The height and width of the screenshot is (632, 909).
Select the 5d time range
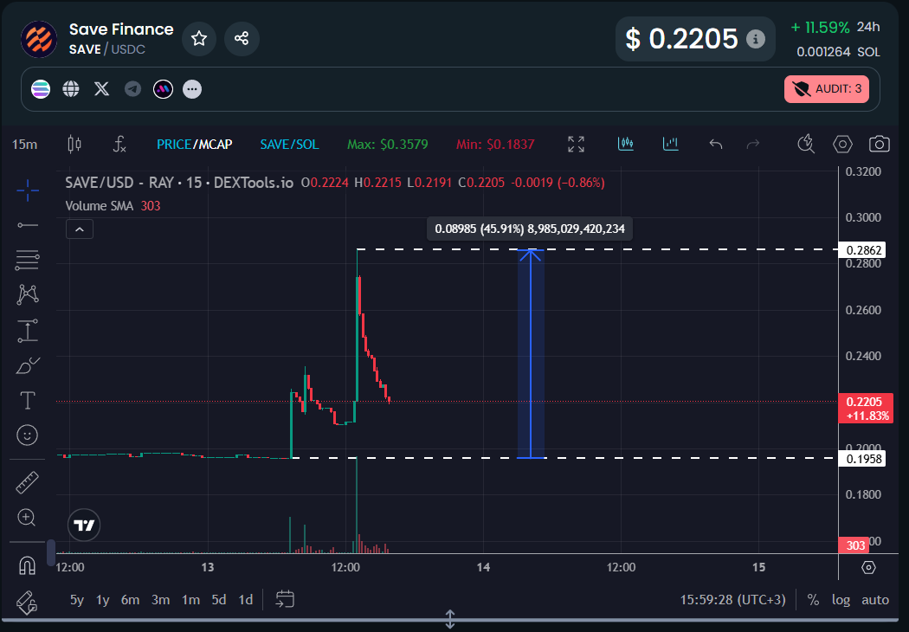click(x=219, y=599)
